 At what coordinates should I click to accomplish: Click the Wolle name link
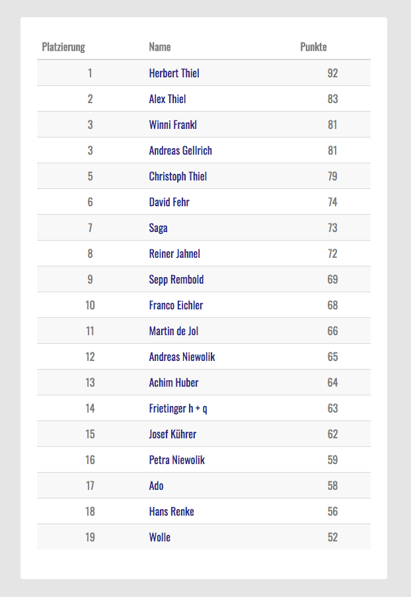[159, 537]
